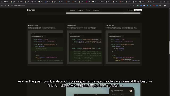
Task: Go back to the previous page
Action: 2,6
